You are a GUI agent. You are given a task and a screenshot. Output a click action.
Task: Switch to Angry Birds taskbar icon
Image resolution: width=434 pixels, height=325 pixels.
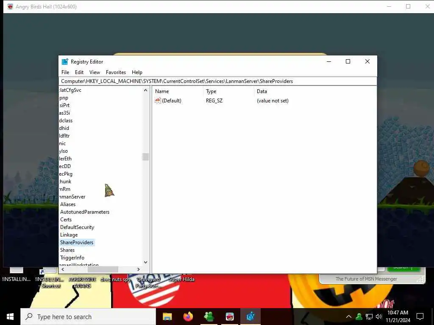pyautogui.click(x=230, y=317)
